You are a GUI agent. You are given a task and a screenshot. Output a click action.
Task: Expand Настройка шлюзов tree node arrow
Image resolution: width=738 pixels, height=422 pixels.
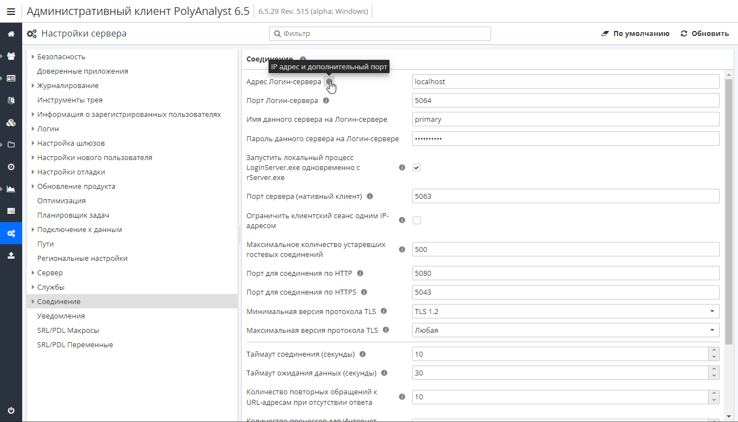(x=33, y=143)
